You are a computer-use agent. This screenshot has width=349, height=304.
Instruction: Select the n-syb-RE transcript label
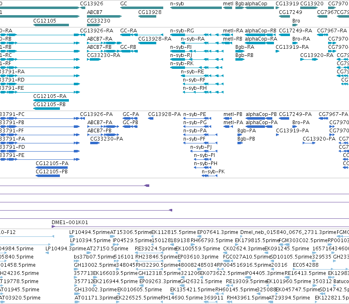pyautogui.click(x=192, y=72)
